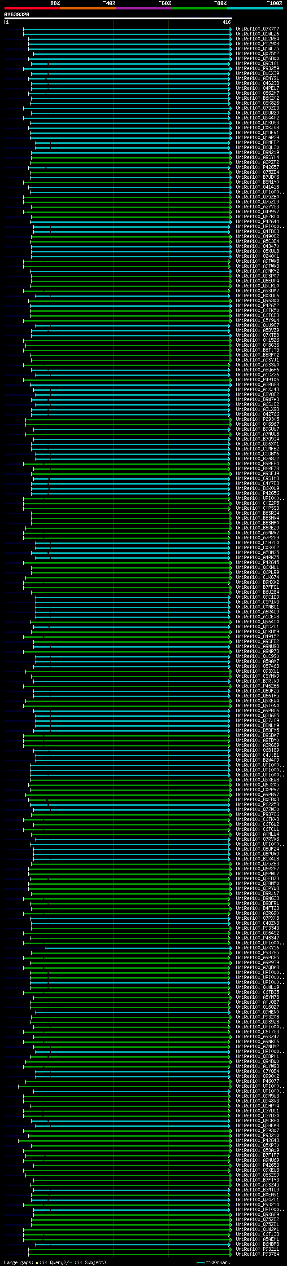This screenshot has width=287, height=1266.
Task: Select the UniRef100_C1H7L0 label
Action: click(x=257, y=543)
